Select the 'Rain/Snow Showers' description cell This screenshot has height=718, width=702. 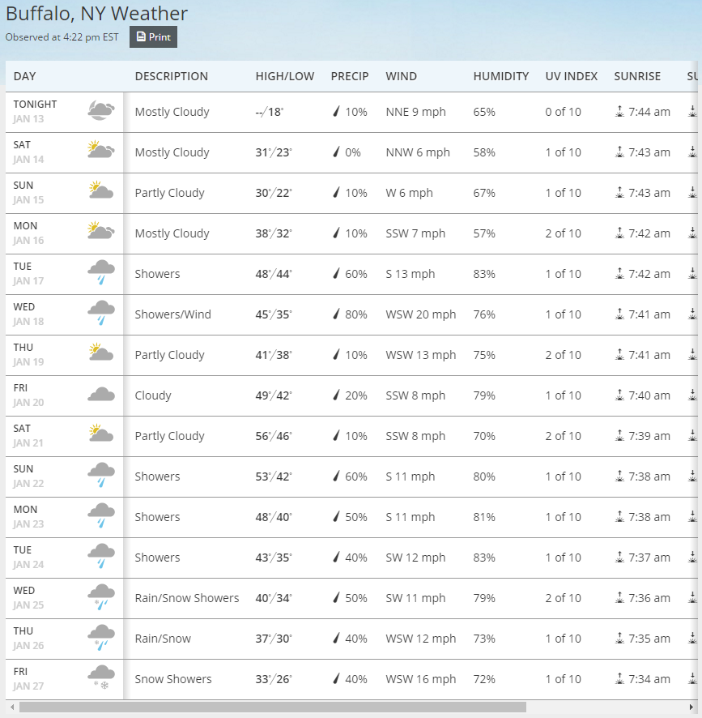click(187, 597)
